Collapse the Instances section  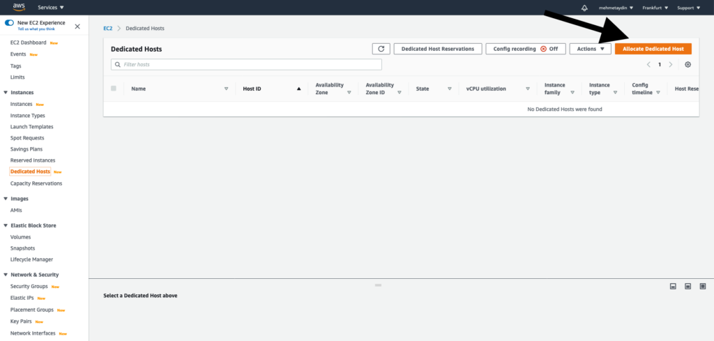pyautogui.click(x=6, y=93)
